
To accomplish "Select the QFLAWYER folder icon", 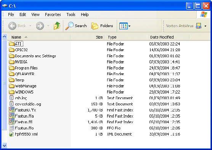I will (11, 74).
